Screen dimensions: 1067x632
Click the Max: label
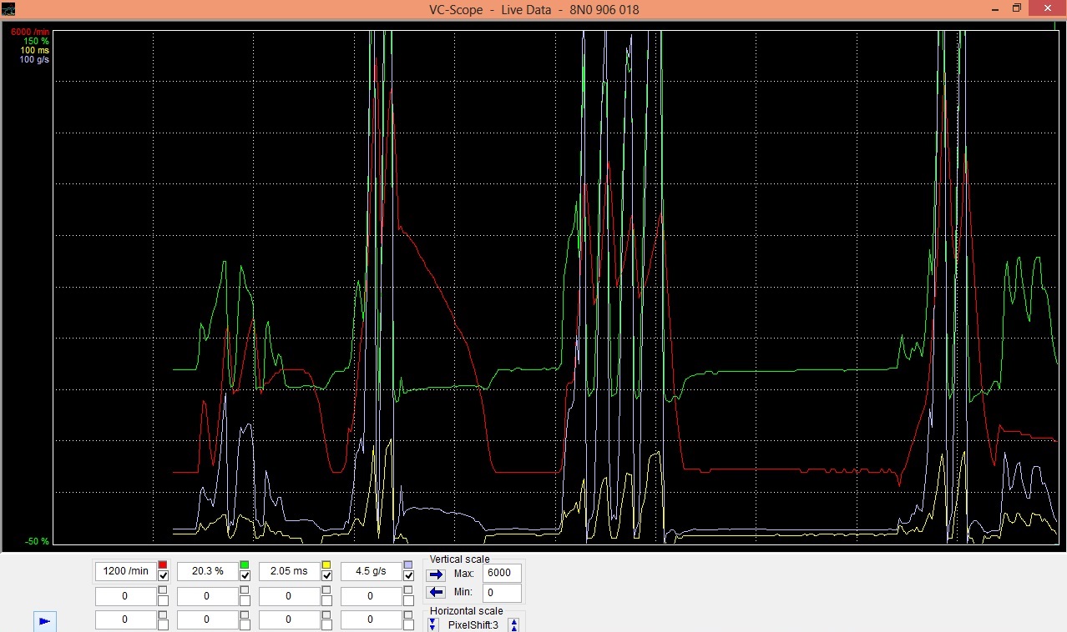(465, 574)
